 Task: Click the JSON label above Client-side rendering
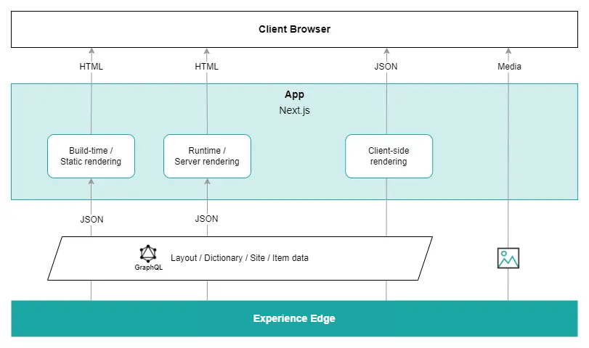[386, 67]
